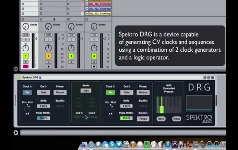Click the round play button below device view
The image size is (238, 150).
(16, 133)
